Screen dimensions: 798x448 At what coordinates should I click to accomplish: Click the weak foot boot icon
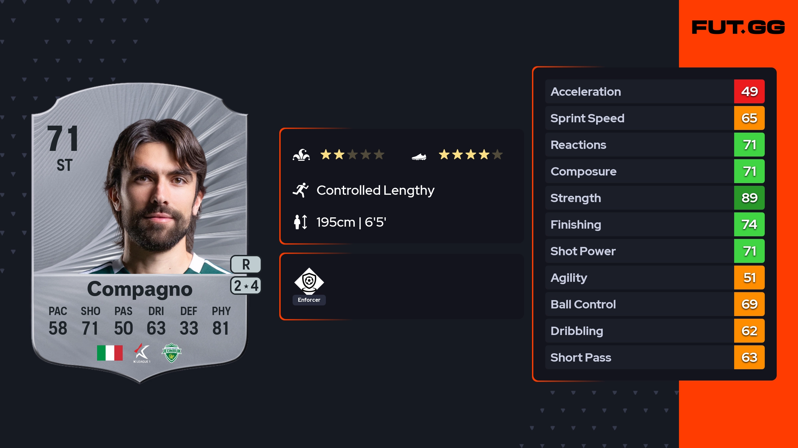(x=419, y=156)
